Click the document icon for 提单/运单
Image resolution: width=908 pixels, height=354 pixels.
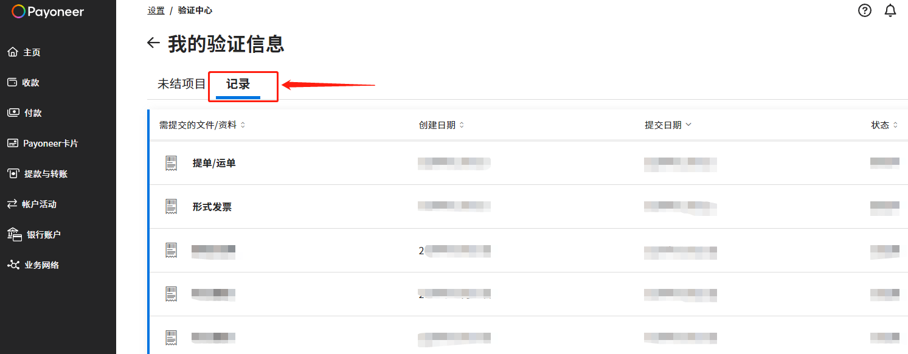coord(172,162)
